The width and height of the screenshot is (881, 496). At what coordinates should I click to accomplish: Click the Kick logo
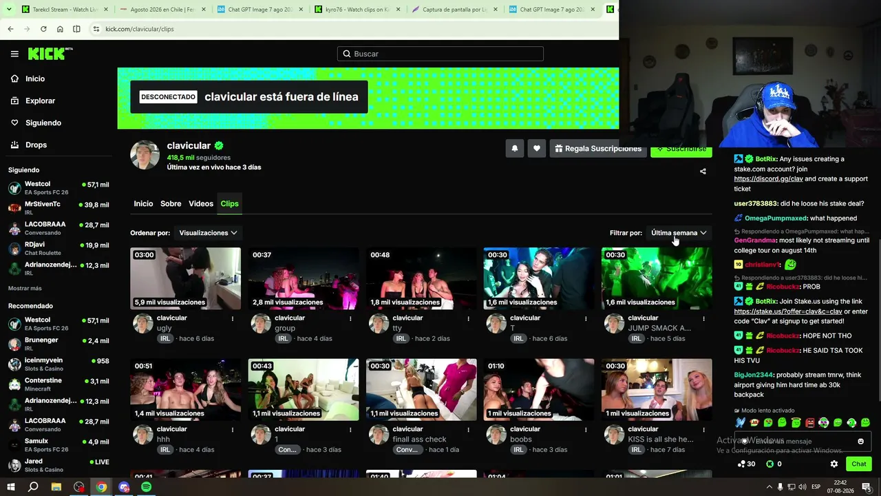(50, 54)
